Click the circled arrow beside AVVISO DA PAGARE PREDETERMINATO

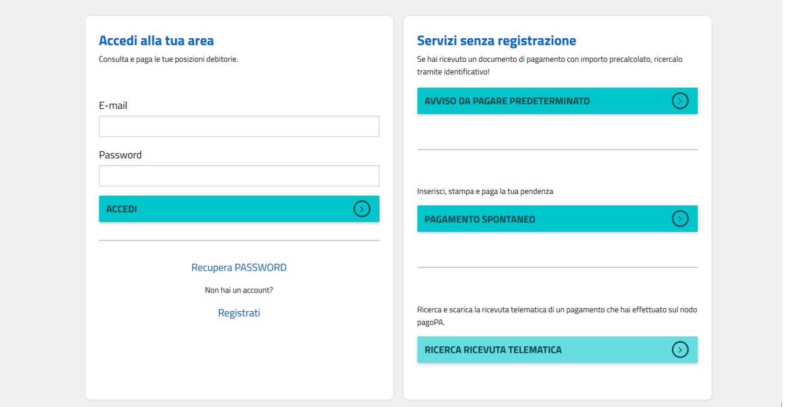(x=680, y=101)
